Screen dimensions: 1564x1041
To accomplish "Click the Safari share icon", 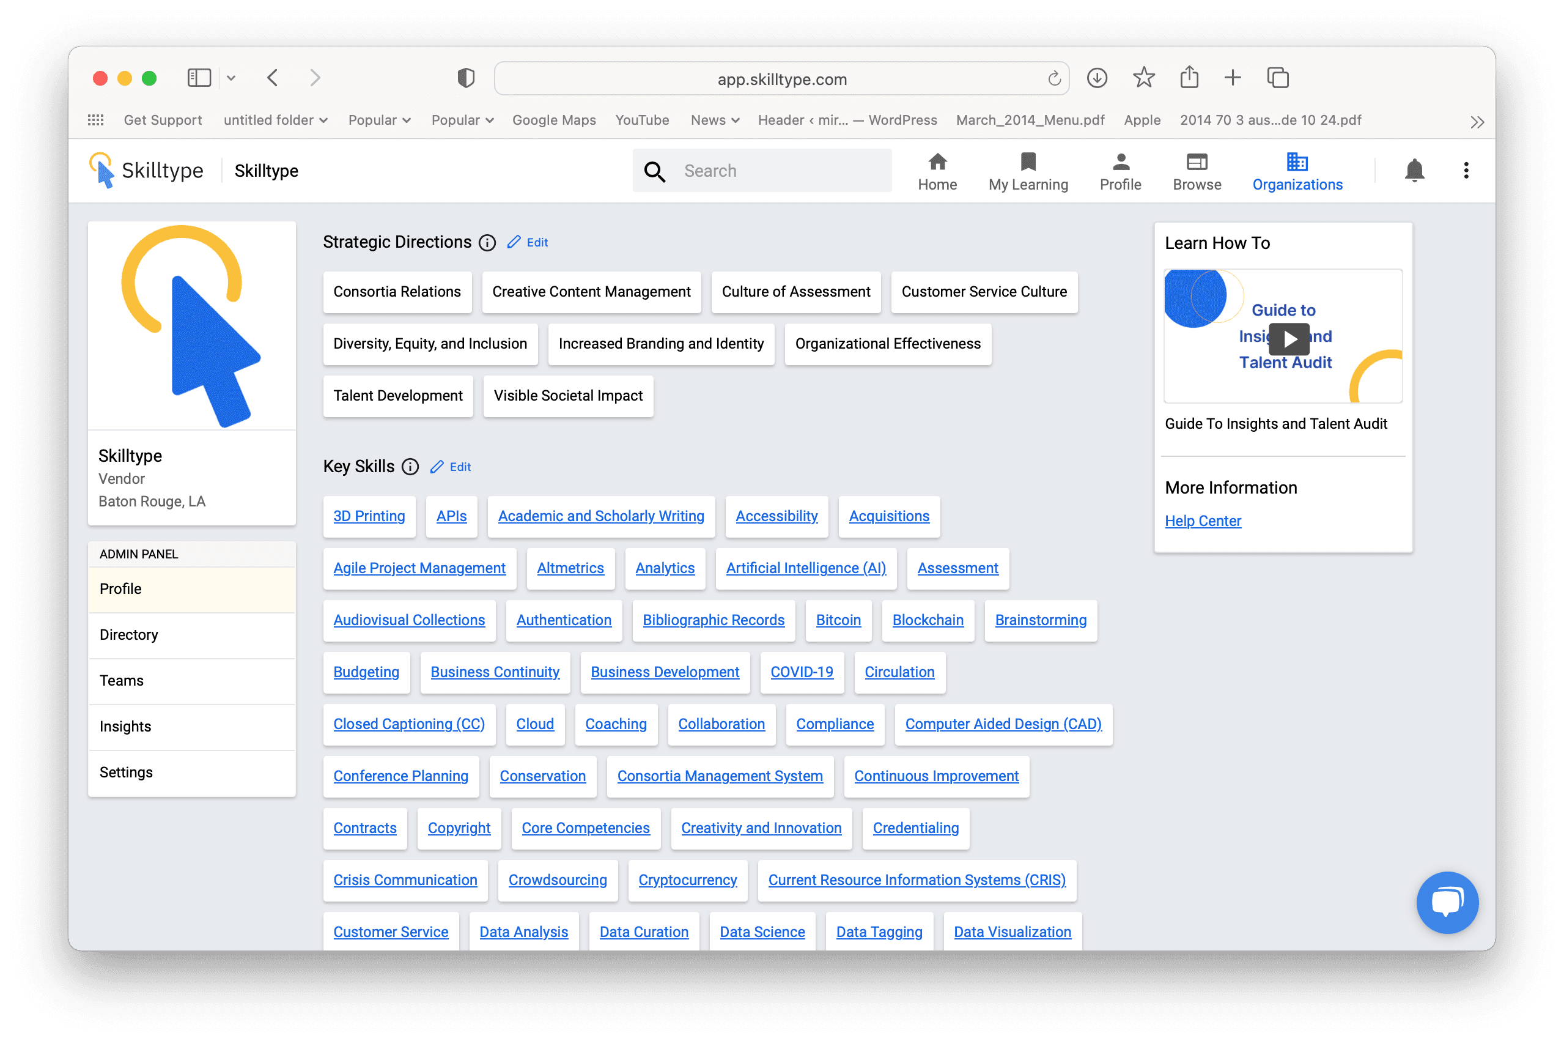I will pos(1189,78).
